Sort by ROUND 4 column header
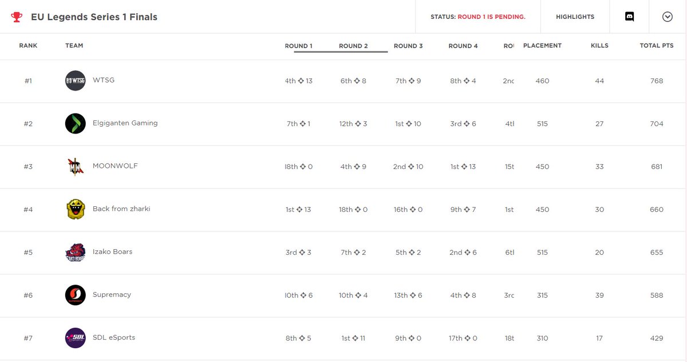687x362 pixels. [463, 46]
